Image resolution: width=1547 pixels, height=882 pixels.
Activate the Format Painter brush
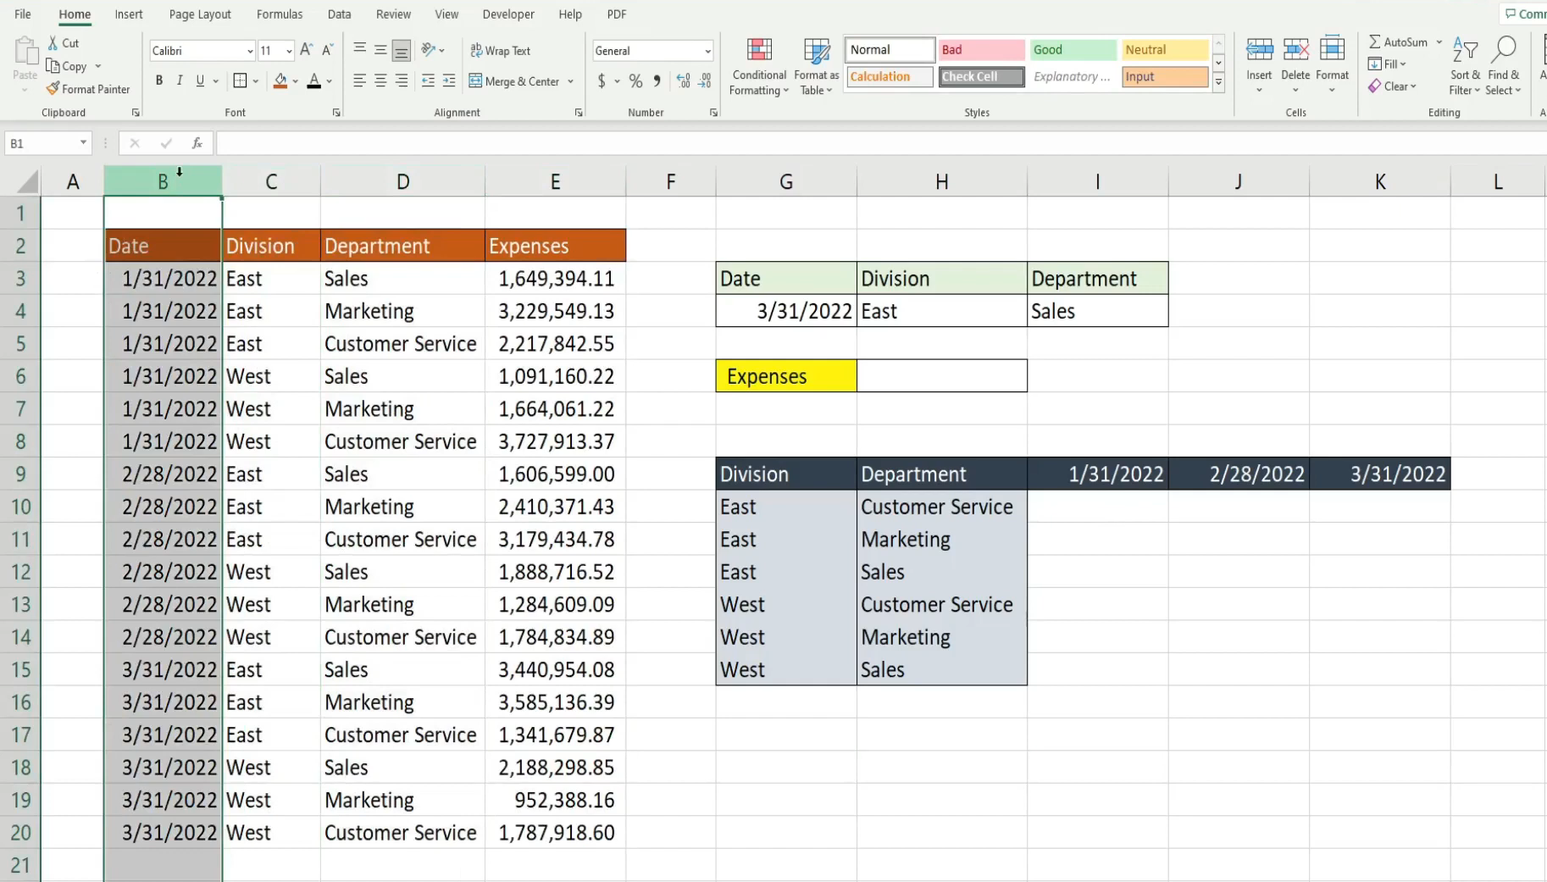[53, 89]
